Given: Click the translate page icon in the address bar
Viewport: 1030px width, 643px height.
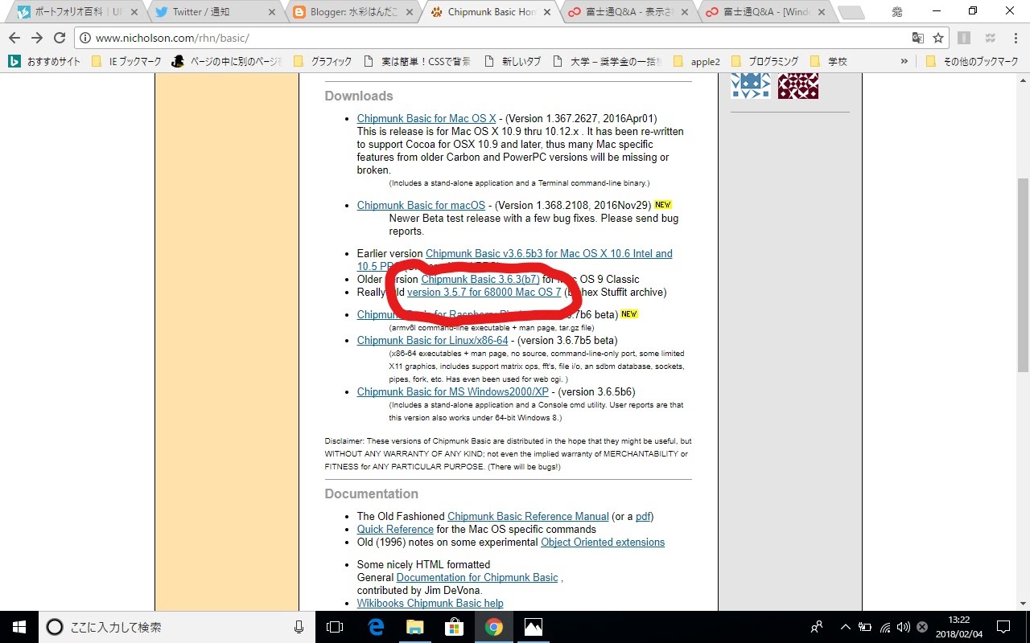Looking at the screenshot, I should click(x=918, y=38).
